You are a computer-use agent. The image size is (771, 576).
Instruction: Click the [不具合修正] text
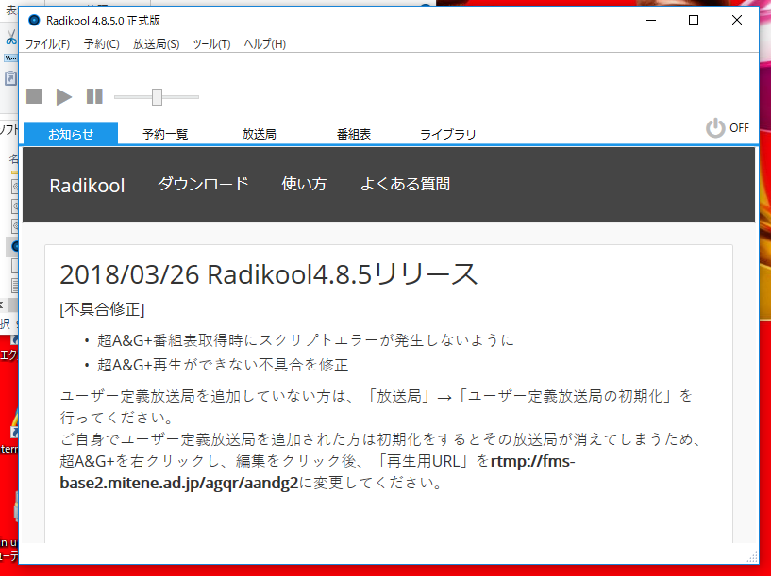(102, 309)
